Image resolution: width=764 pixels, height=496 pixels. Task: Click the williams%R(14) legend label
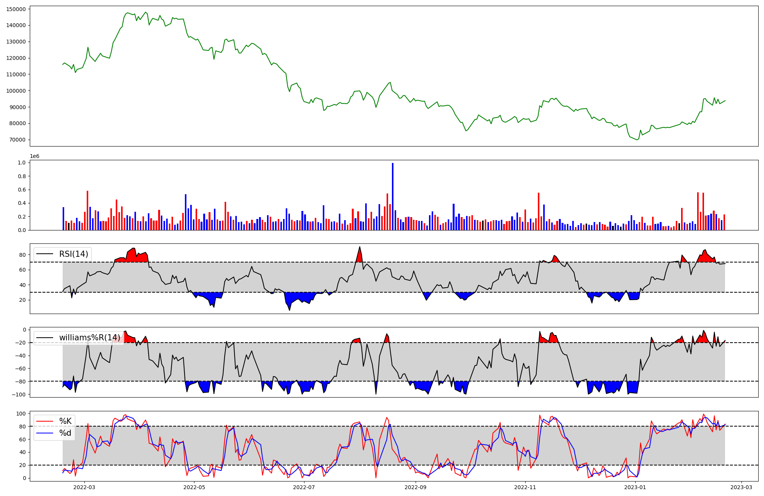[89, 338]
